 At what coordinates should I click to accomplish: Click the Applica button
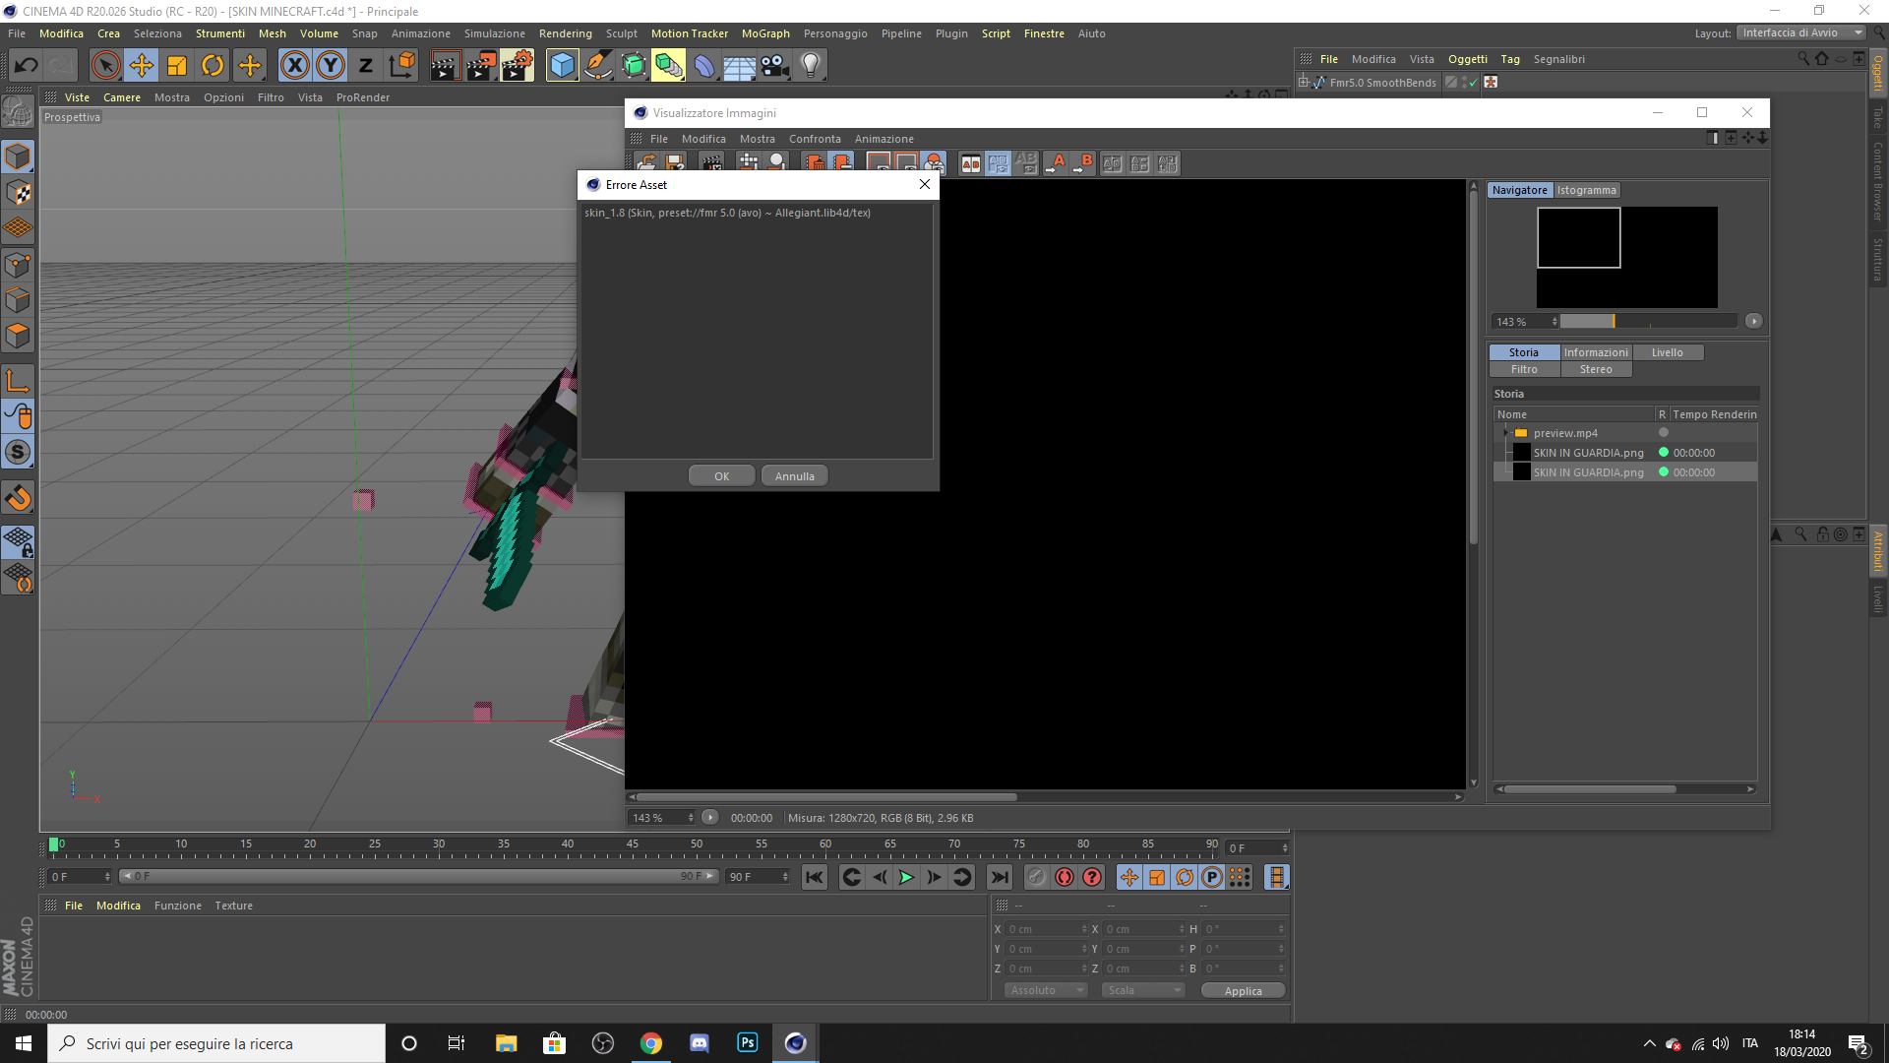coord(1243,991)
